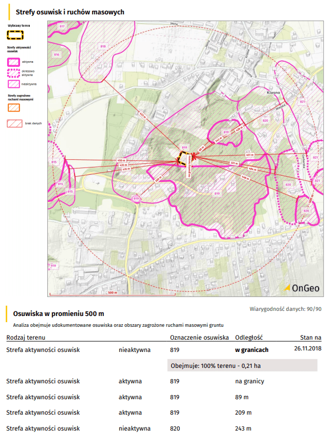Click the 'aktywna' landslide legend symbol
Image resolution: width=333 pixels, height=447 pixels.
point(14,61)
